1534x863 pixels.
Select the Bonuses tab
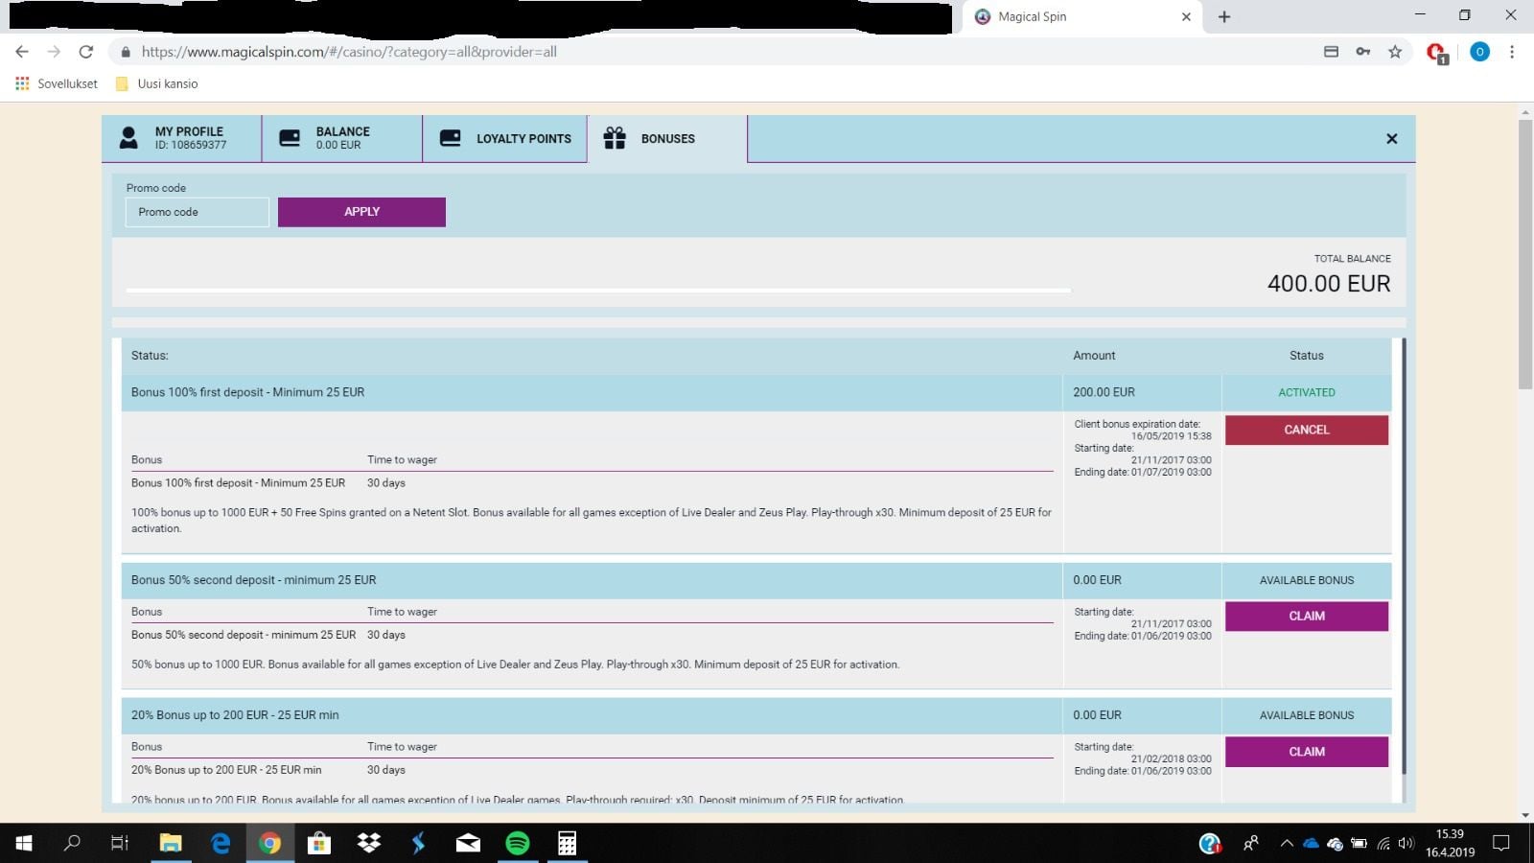point(667,138)
